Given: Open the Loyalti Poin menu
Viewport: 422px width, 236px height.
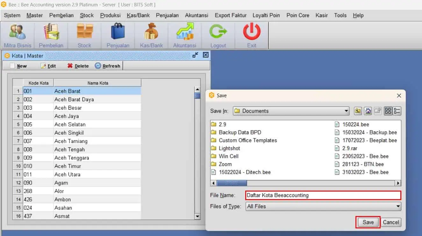Looking at the screenshot, I should coord(266,15).
